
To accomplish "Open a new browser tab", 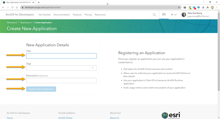I will tap(38, 2).
